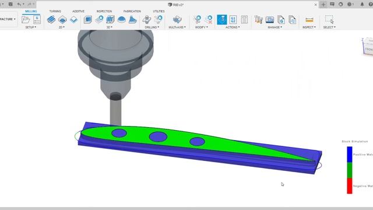Open the Help question mark icon

pyautogui.click(x=371, y=4)
